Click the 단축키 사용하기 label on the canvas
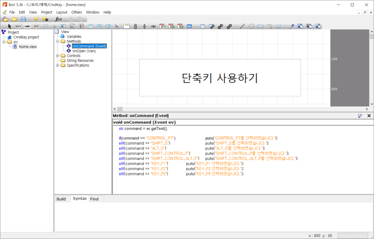This screenshot has width=374, height=239. click(x=220, y=78)
